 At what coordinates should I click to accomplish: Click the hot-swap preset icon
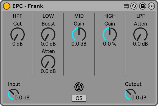(x=134, y=6)
